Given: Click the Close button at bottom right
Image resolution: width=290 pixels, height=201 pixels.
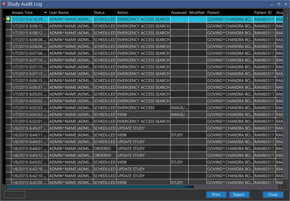Looking at the screenshot, I should (273, 194).
